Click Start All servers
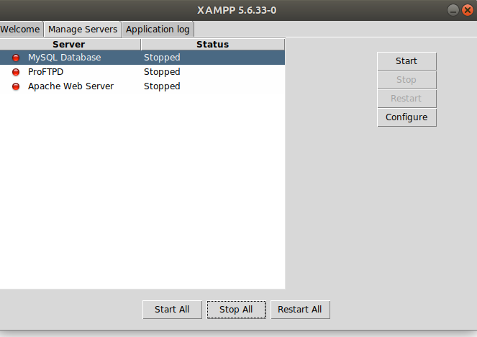The image size is (477, 337). (x=172, y=310)
